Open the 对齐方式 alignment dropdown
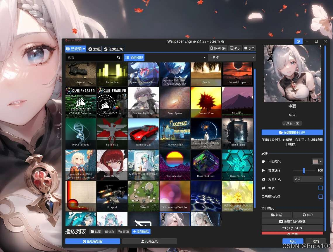Image resolution: width=333 pixels, height=252 pixels. point(308,179)
